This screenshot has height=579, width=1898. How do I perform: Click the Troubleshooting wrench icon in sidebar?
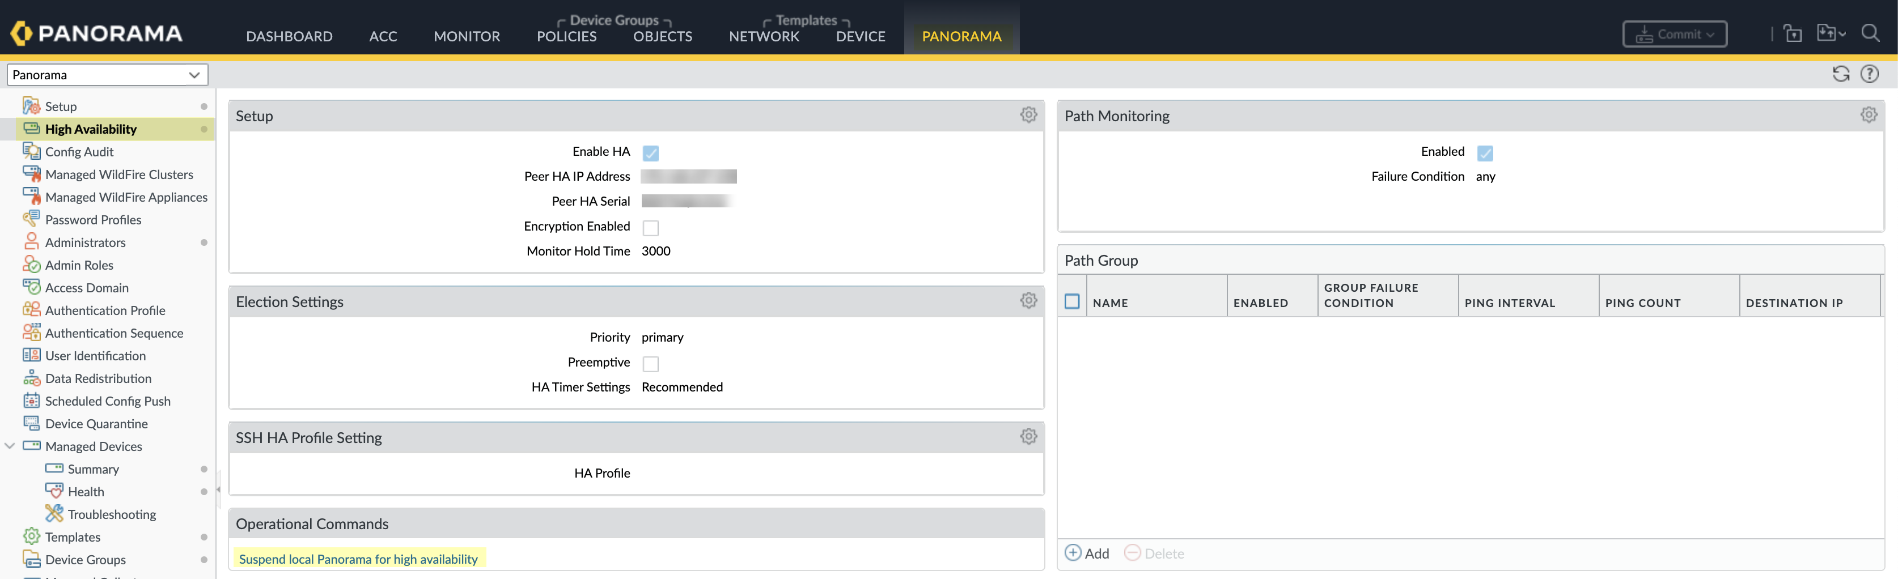54,513
